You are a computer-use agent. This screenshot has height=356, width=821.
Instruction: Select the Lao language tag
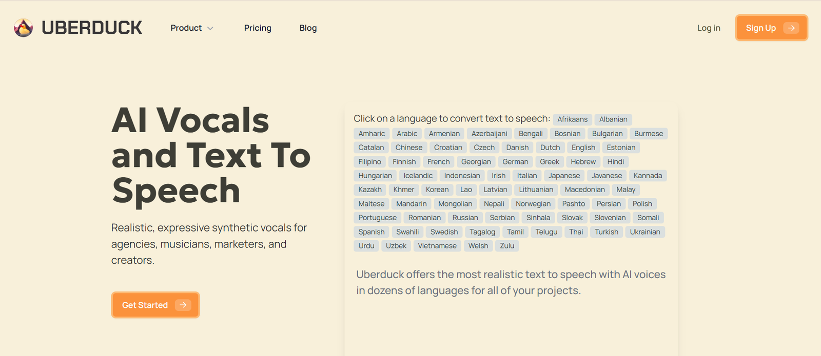click(466, 190)
